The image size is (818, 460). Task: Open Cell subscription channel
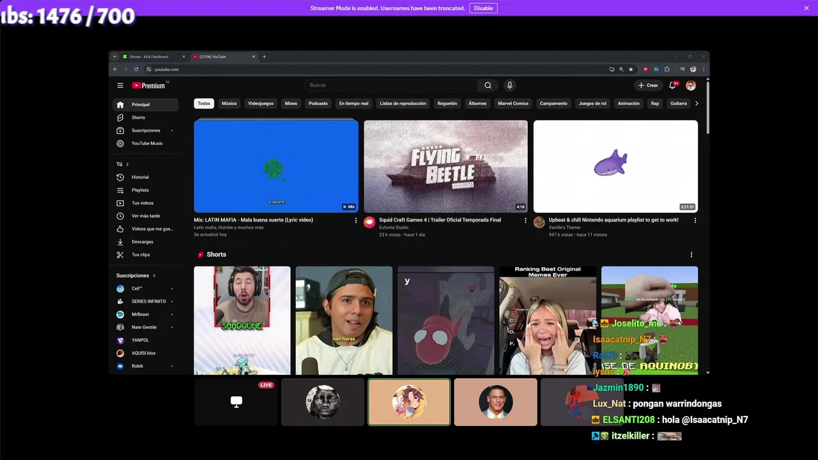click(146, 289)
